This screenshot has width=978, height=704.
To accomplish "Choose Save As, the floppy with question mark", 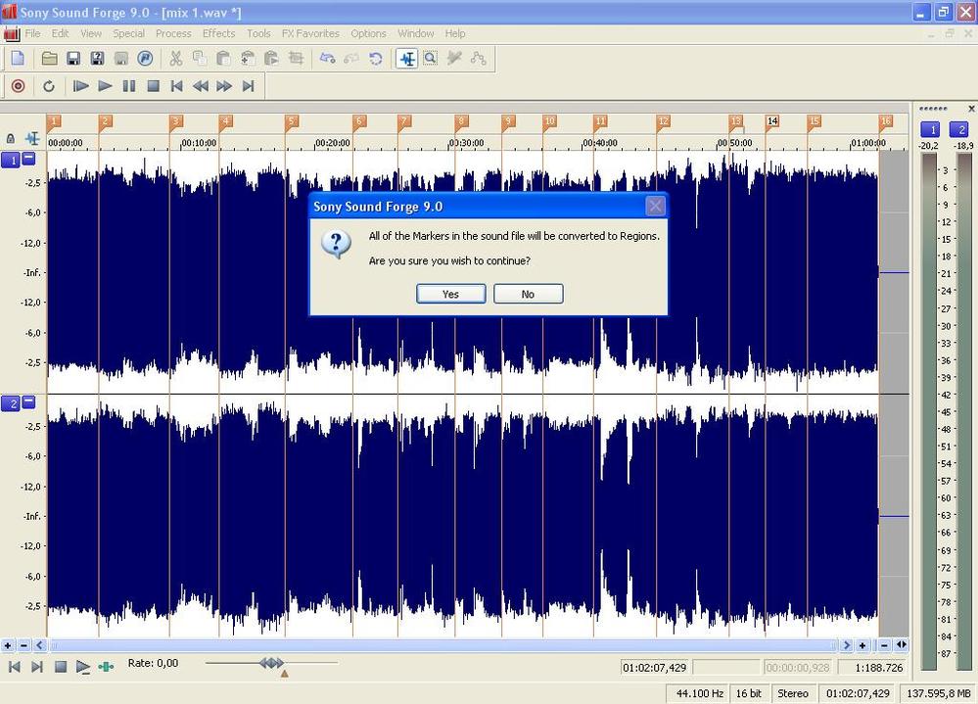I will [x=97, y=59].
